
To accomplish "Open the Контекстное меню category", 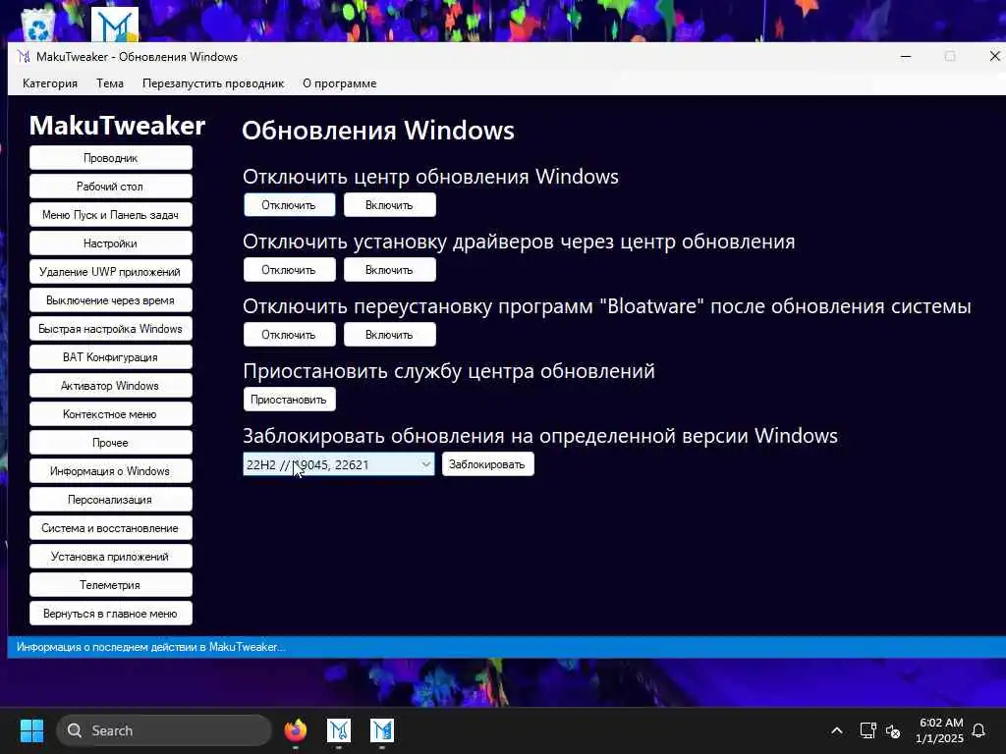I will [110, 414].
